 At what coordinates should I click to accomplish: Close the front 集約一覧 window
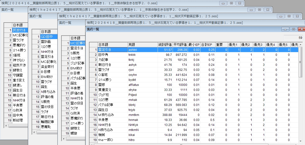coord(301,29)
